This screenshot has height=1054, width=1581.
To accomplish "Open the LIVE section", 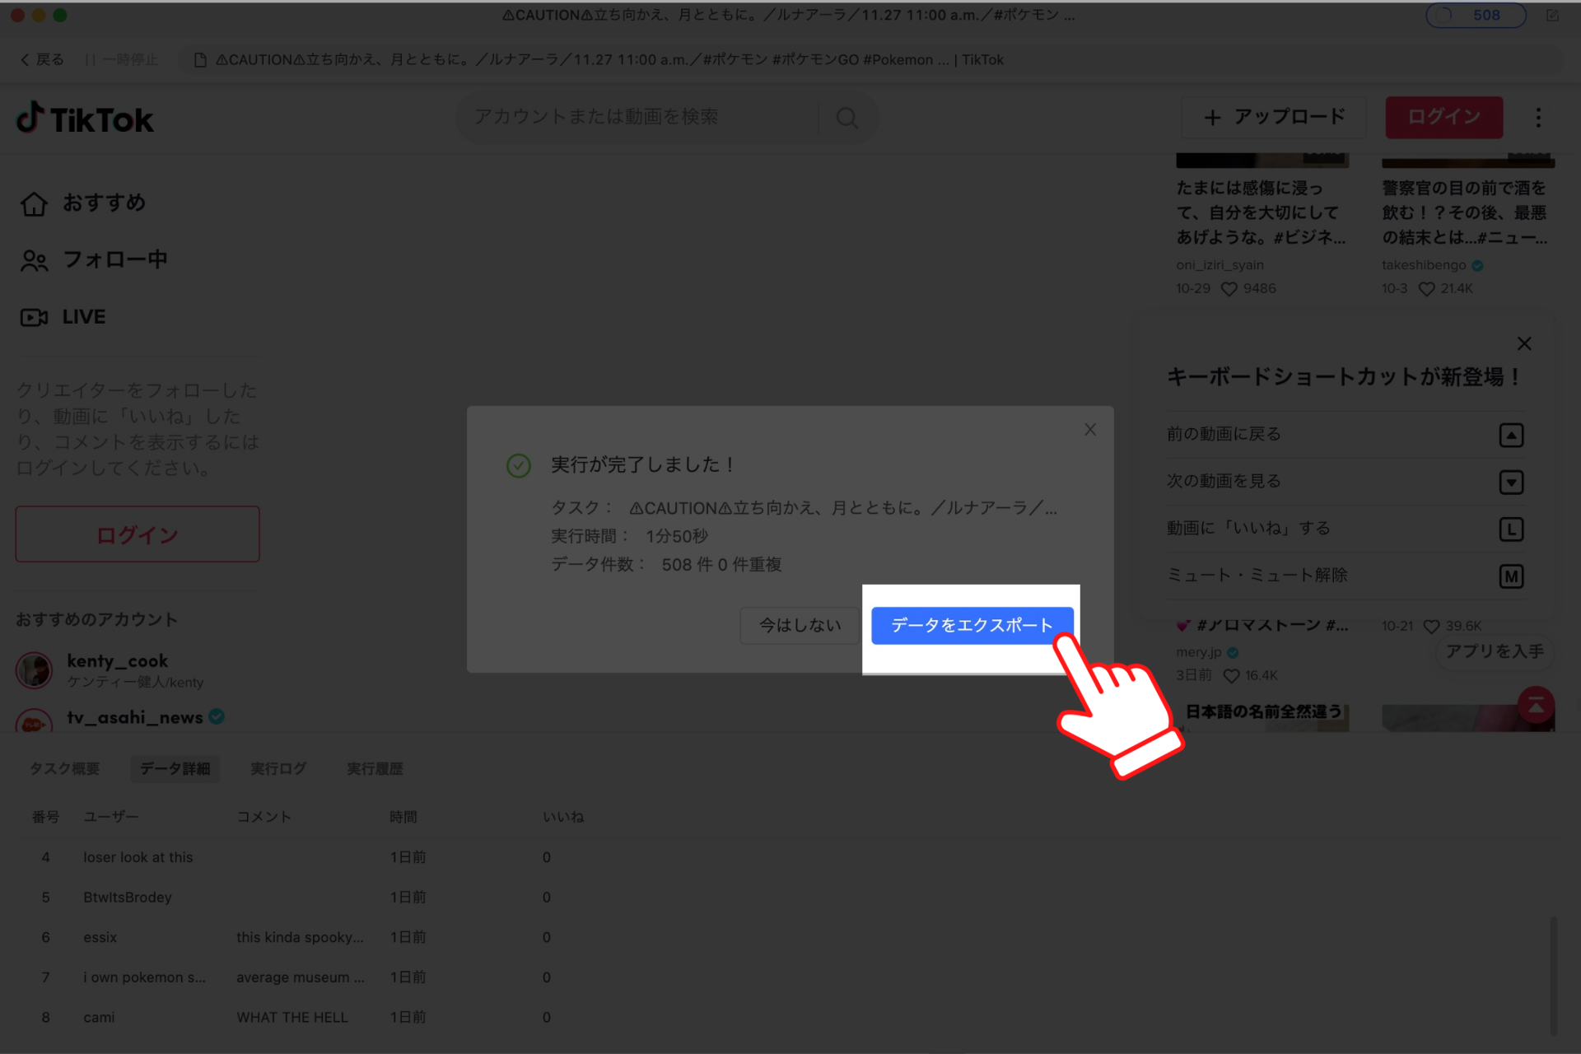I will coord(63,317).
